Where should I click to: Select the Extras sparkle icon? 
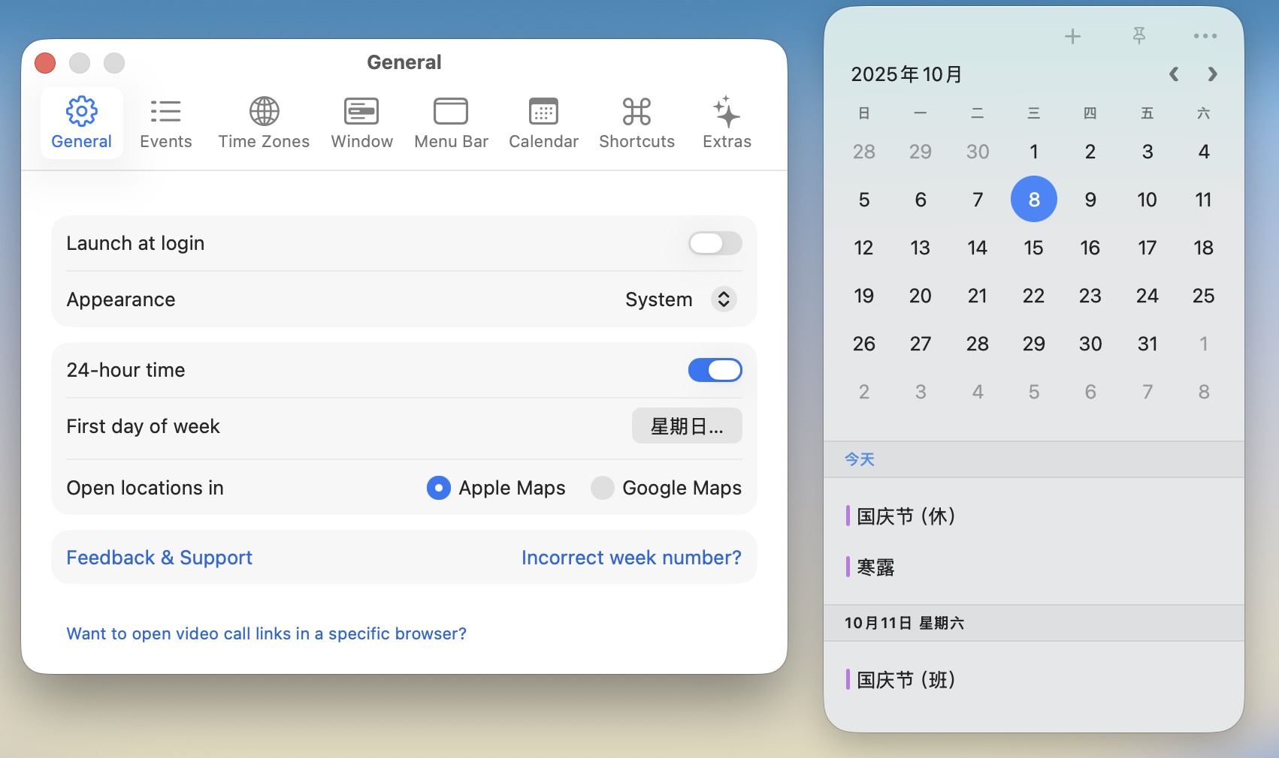726,122
